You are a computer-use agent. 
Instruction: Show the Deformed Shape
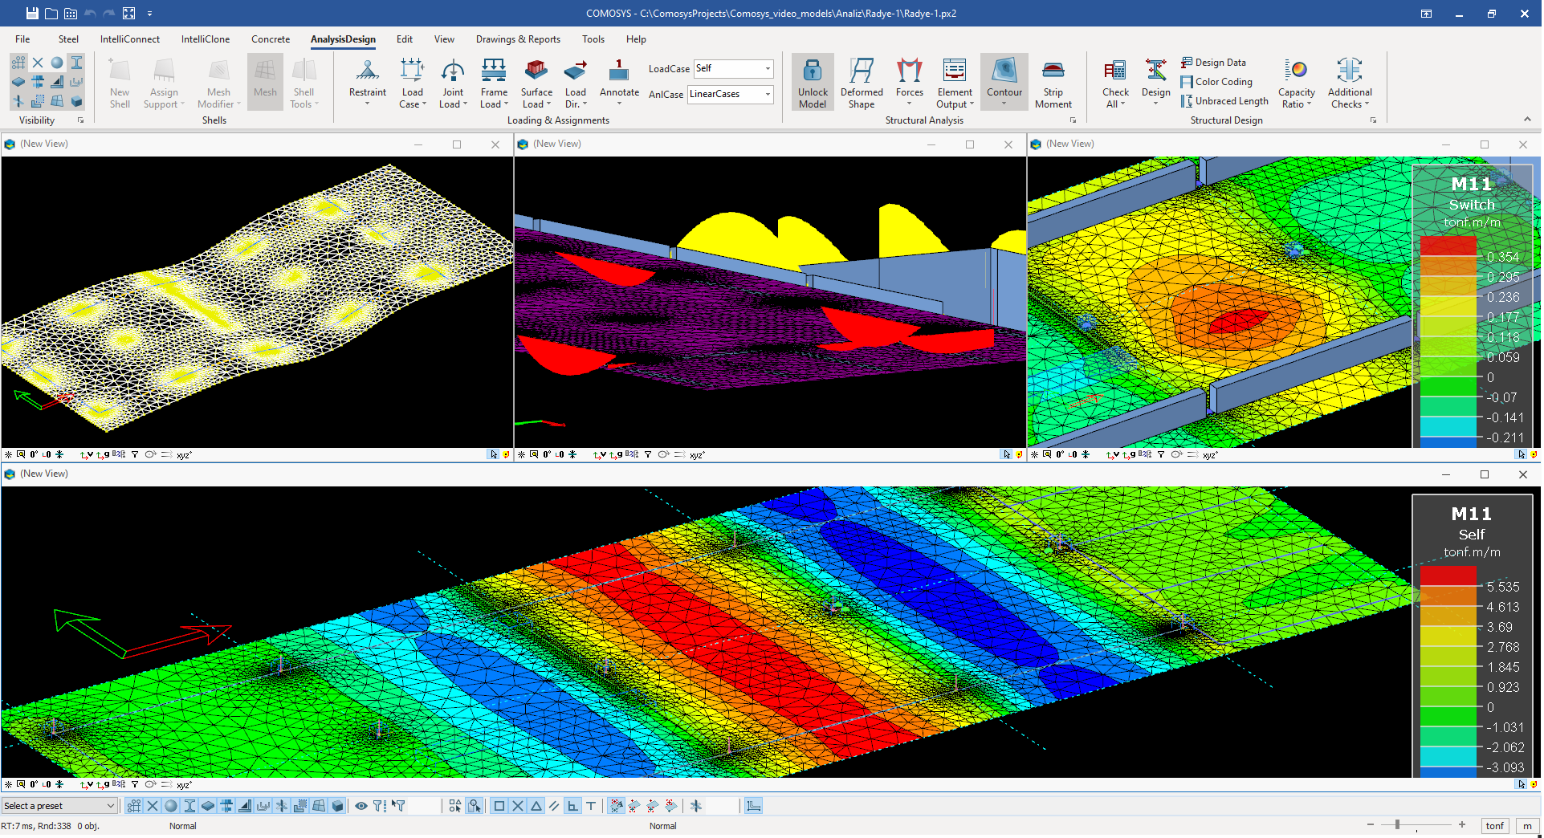tap(862, 82)
